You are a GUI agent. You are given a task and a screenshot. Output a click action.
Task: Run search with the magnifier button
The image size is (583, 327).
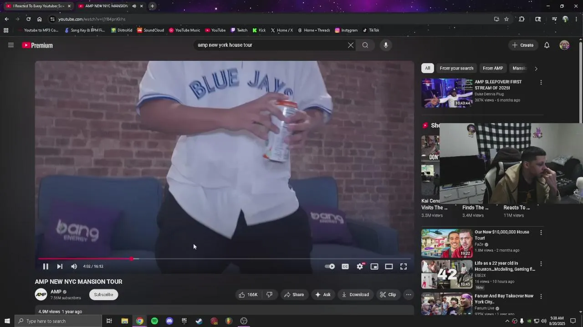point(365,45)
